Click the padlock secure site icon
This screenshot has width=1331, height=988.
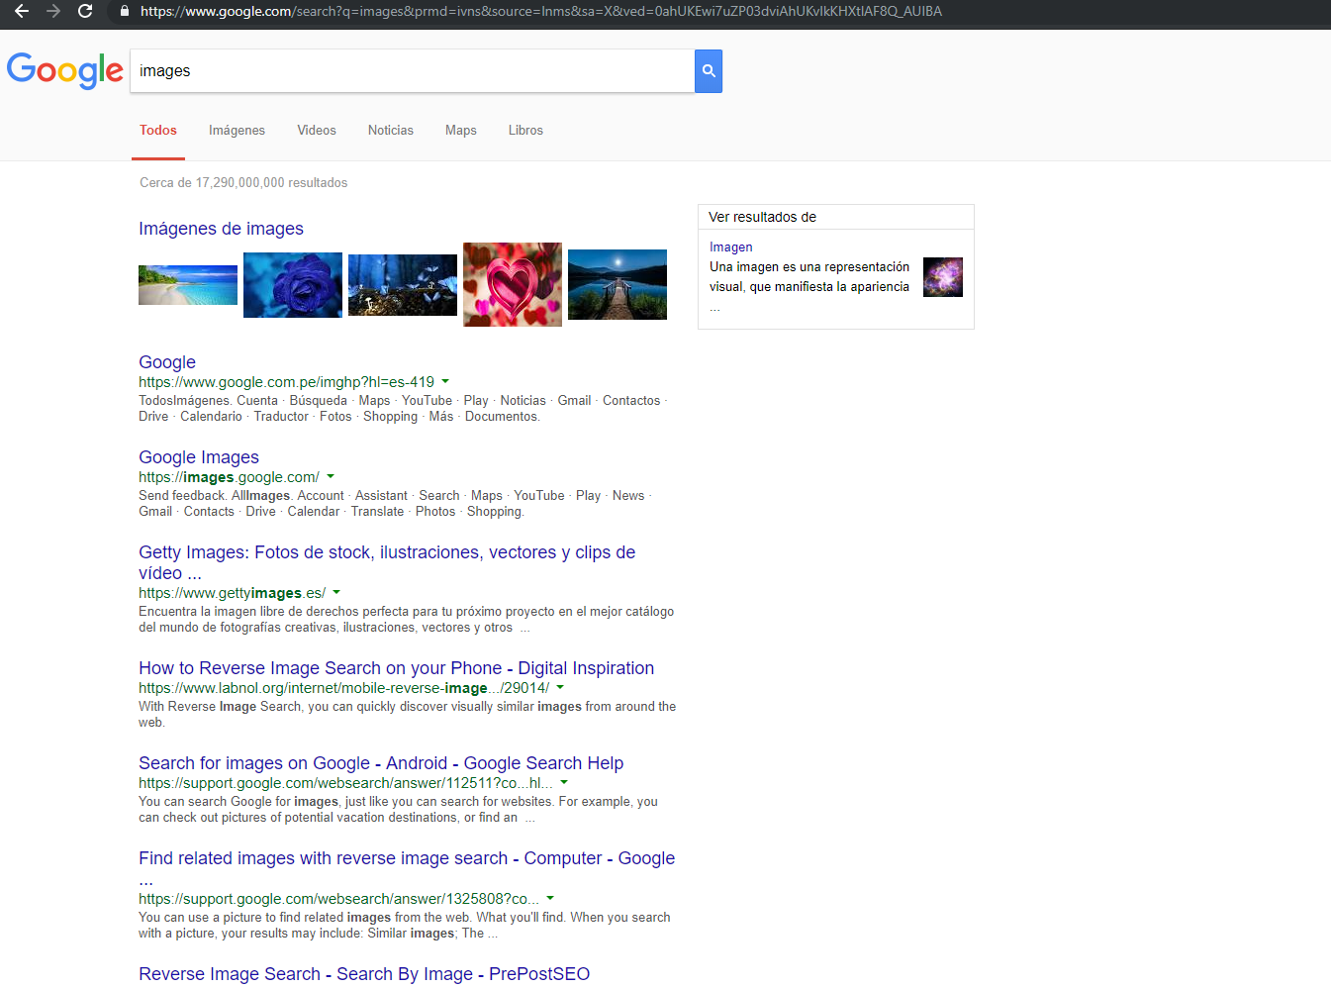coord(124,11)
